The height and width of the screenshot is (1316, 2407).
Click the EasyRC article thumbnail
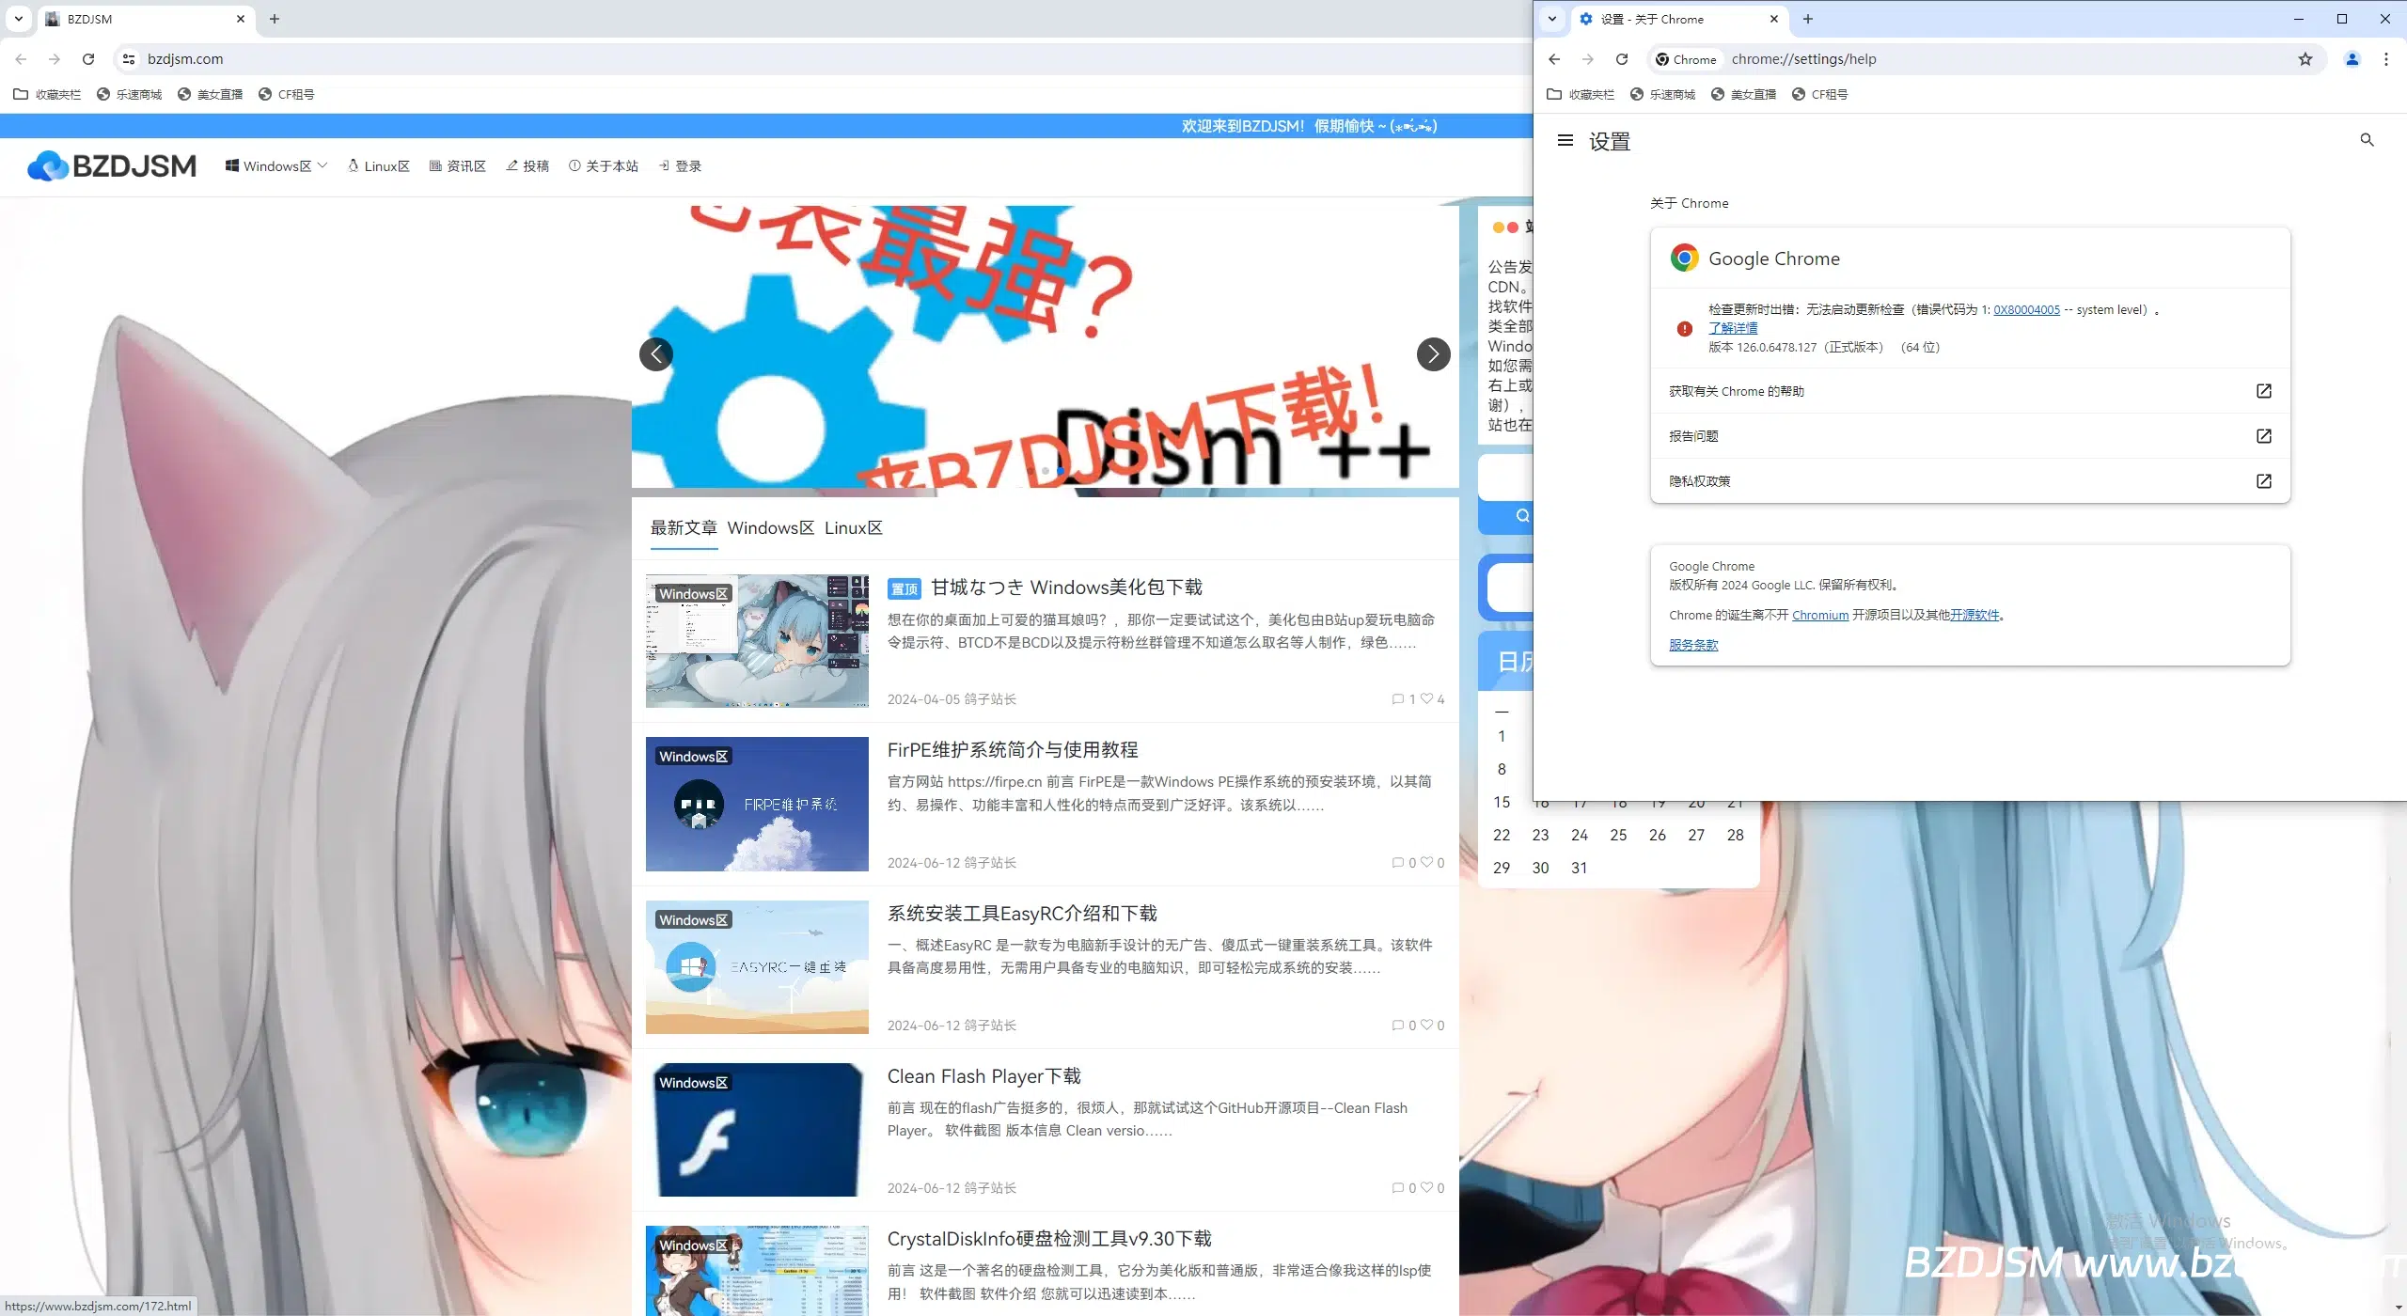pyautogui.click(x=757, y=967)
